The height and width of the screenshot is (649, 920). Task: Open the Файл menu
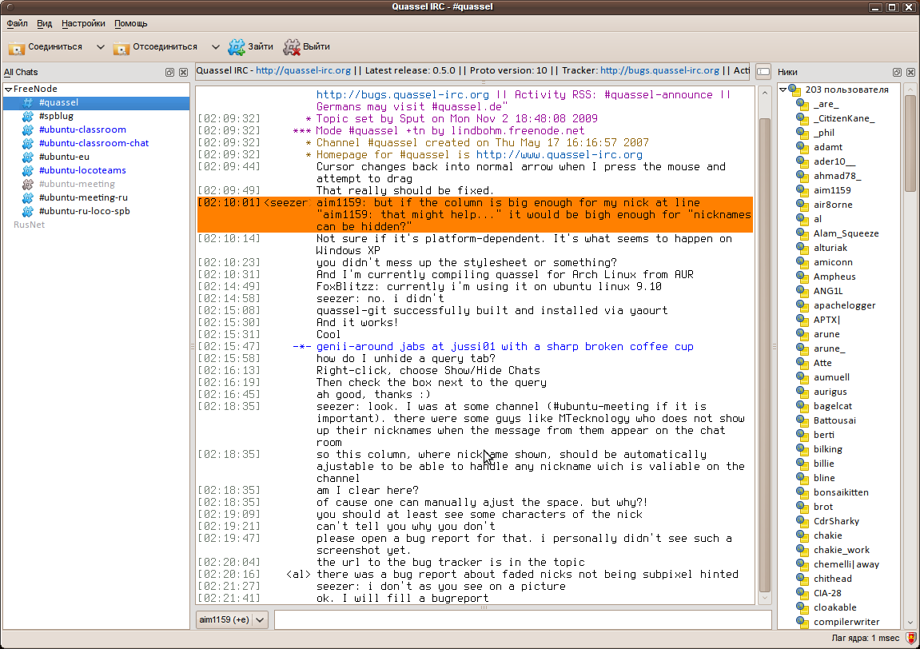point(17,23)
